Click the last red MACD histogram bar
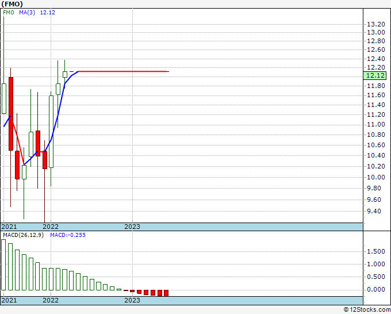 tap(166, 293)
